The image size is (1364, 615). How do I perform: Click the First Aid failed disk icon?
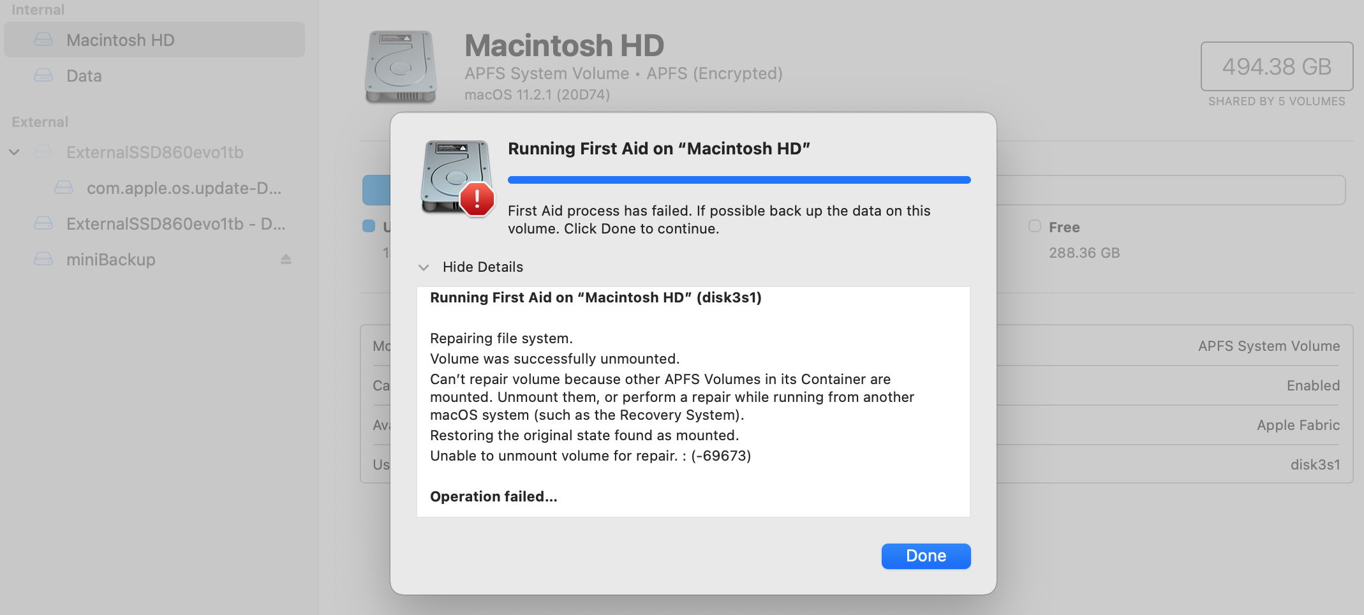coord(457,177)
